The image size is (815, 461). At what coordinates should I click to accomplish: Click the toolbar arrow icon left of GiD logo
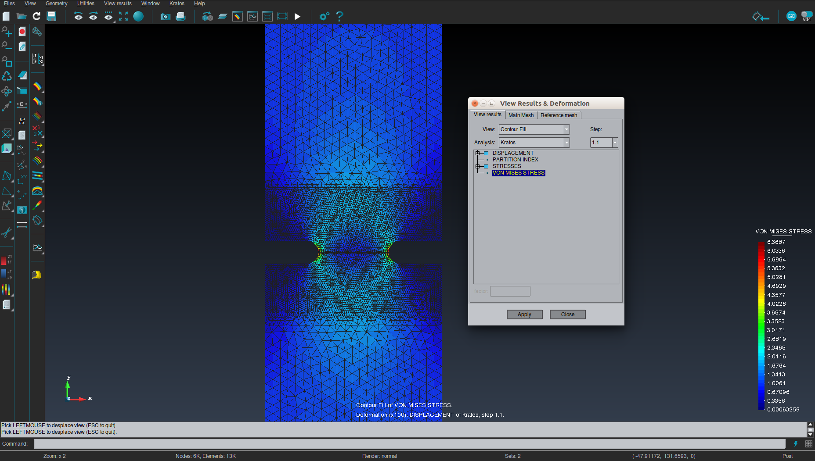pos(761,17)
